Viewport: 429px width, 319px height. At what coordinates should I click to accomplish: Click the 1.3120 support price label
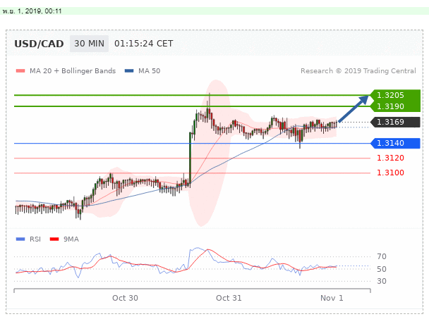coord(390,158)
